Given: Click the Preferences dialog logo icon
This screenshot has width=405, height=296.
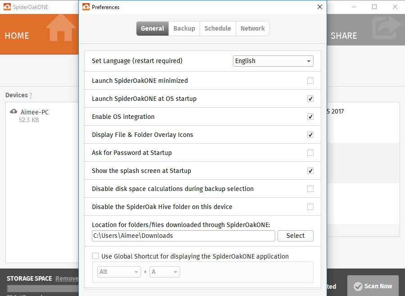Looking at the screenshot, I should pyautogui.click(x=86, y=7).
